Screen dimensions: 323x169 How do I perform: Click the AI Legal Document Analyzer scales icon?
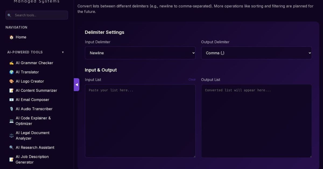[x=11, y=135]
